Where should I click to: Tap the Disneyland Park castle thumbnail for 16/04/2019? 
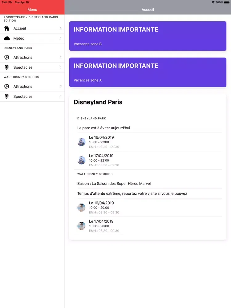pyautogui.click(x=81, y=142)
